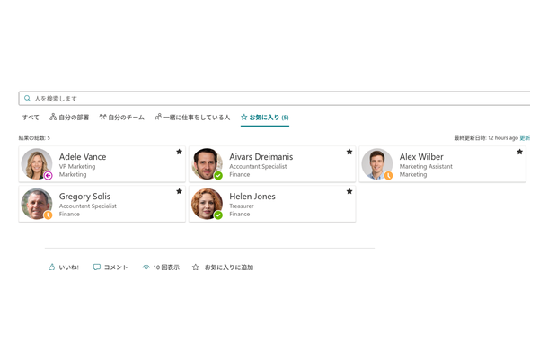Click Gregory Solis's orange away badge
This screenshot has height=359, width=539.
click(49, 215)
